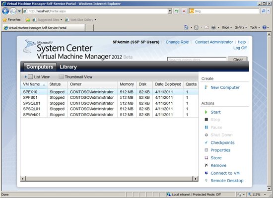Click the Start green play icon
This screenshot has height=198, width=273.
click(x=206, y=112)
